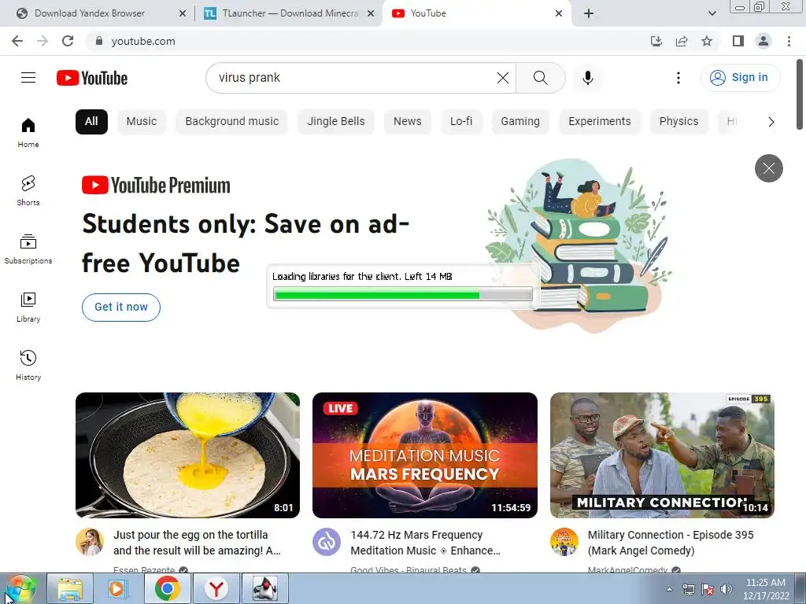Open Shorts in the sidebar
Screen dimensions: 806x604
(28, 190)
